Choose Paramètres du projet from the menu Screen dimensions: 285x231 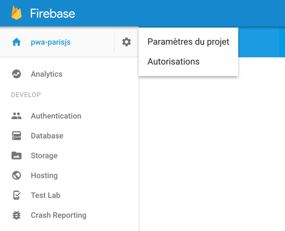188,42
